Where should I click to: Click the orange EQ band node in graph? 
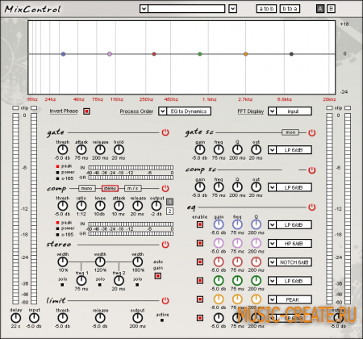(x=245, y=54)
